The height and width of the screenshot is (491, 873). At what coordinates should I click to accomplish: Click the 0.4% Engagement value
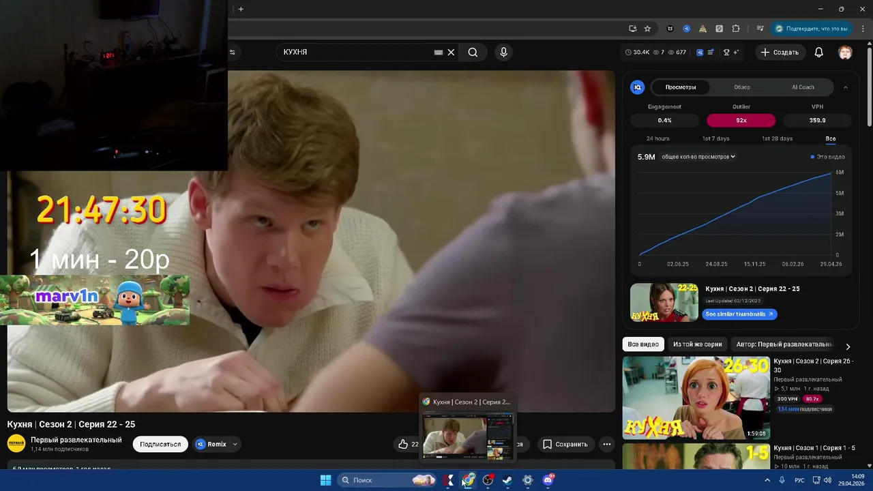click(664, 120)
